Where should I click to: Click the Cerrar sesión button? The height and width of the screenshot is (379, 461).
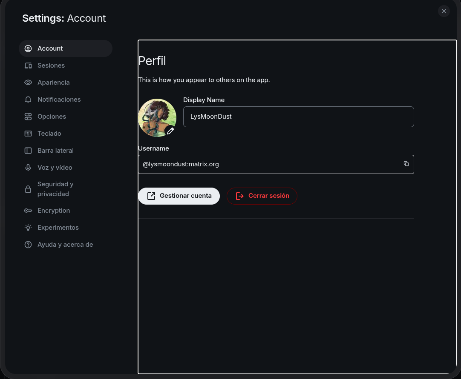262,196
